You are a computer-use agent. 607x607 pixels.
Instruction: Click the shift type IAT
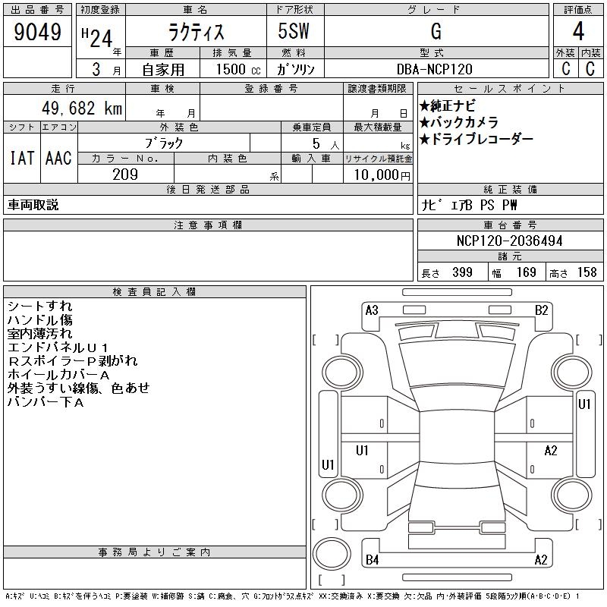point(22,159)
